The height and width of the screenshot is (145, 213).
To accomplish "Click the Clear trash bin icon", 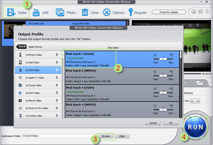I will pyautogui.click(x=85, y=12).
